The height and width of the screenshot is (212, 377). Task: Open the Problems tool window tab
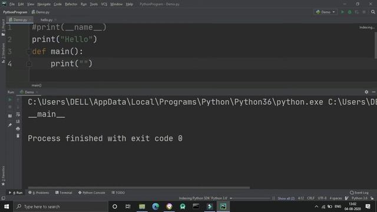(39, 193)
